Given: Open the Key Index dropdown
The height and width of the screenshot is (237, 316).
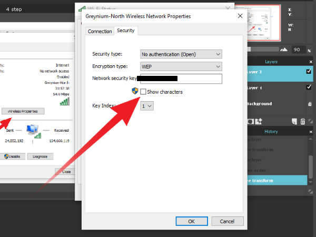Looking at the screenshot, I should click(x=147, y=106).
